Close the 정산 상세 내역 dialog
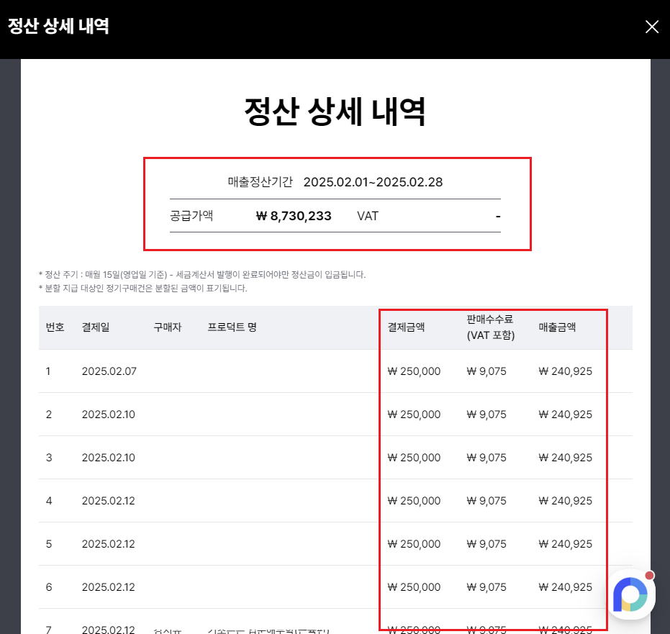 pyautogui.click(x=651, y=27)
